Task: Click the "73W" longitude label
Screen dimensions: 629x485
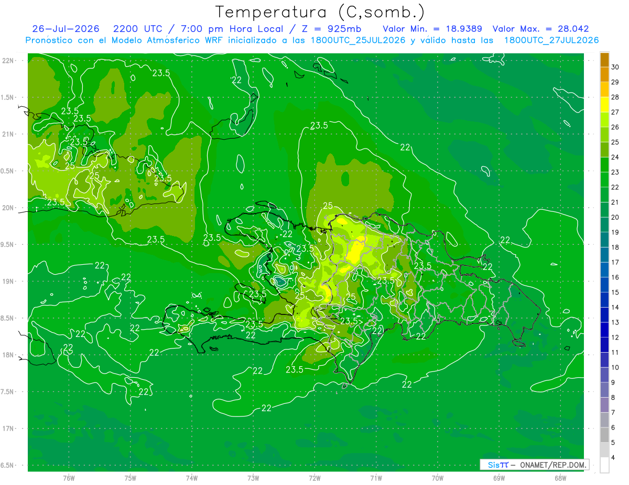Action: [253, 478]
